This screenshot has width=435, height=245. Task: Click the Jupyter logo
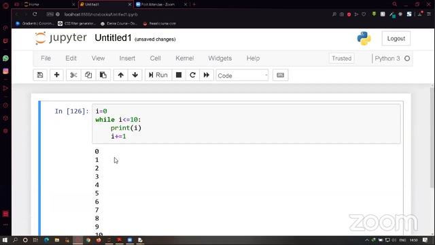click(61, 38)
